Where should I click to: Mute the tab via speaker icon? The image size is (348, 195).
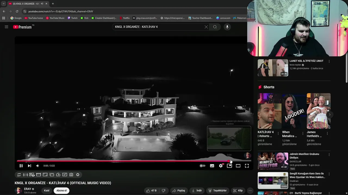point(42,4)
